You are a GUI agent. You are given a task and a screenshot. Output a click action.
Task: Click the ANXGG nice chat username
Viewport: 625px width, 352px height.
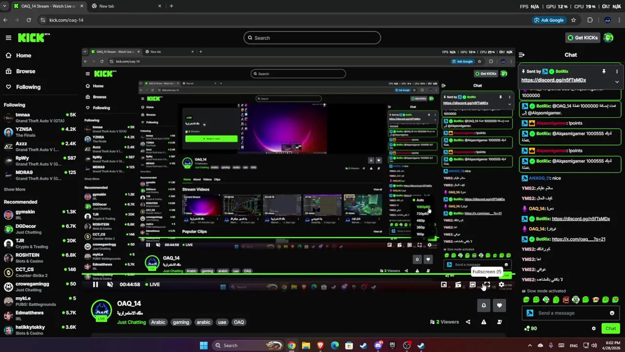(539, 178)
